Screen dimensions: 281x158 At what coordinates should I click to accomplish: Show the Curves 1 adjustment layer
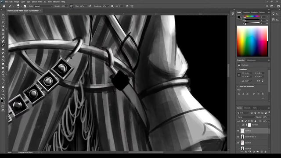pyautogui.click(x=238, y=125)
